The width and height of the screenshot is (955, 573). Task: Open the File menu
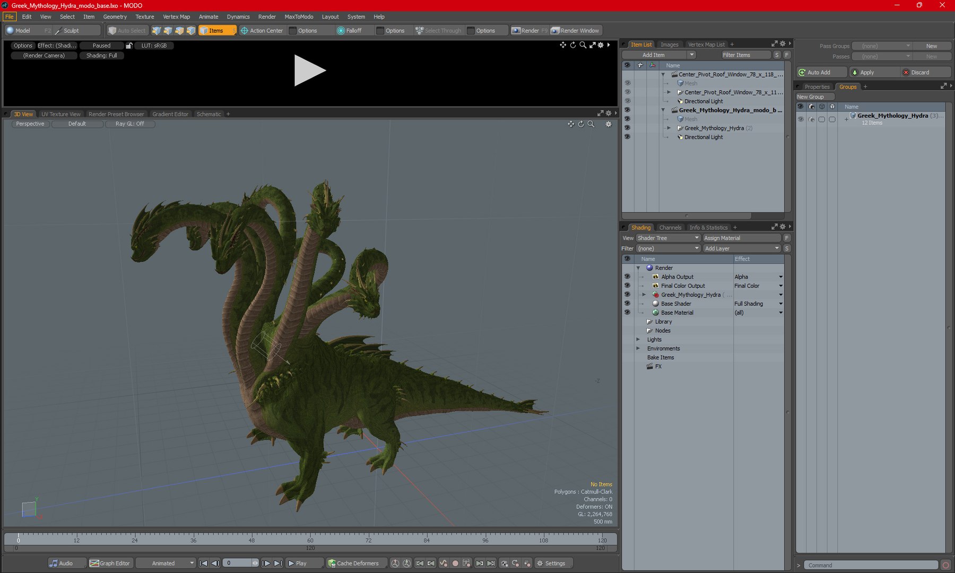pos(10,16)
